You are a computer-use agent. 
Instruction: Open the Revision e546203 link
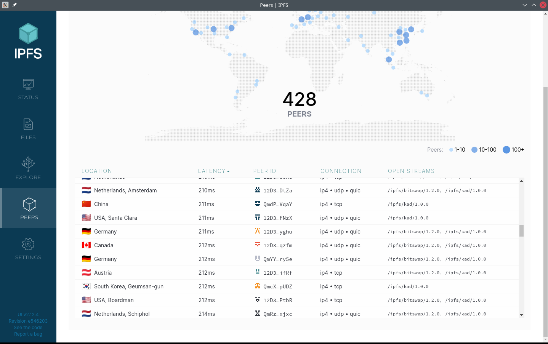[x=28, y=321]
